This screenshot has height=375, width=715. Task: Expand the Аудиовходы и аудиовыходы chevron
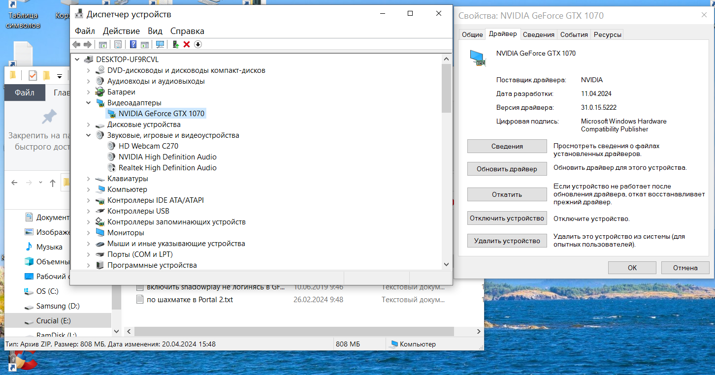88,81
